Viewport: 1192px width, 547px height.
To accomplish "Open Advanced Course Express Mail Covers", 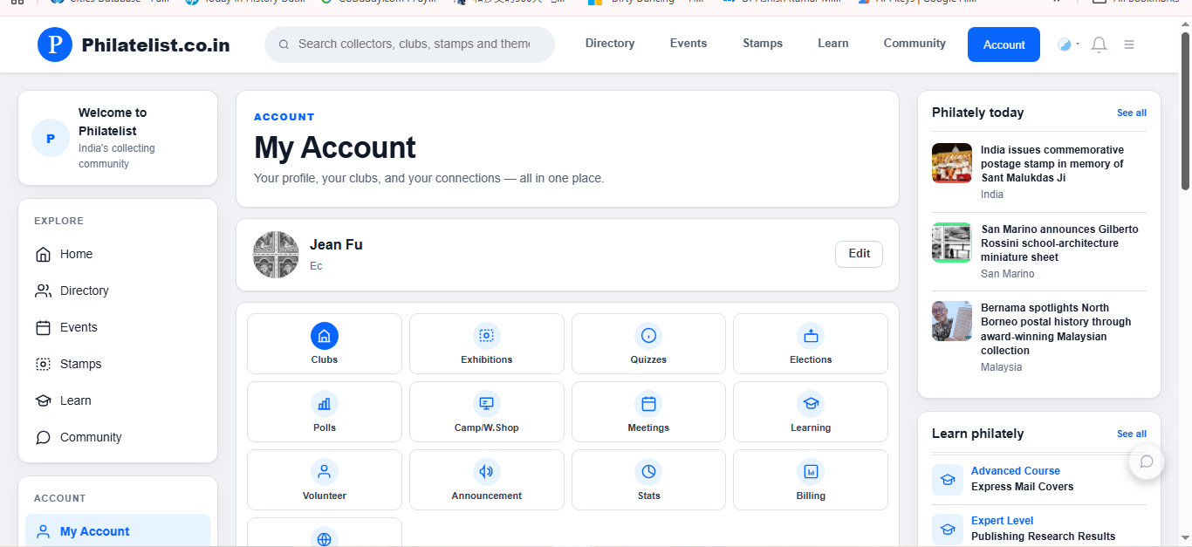I will click(1039, 479).
